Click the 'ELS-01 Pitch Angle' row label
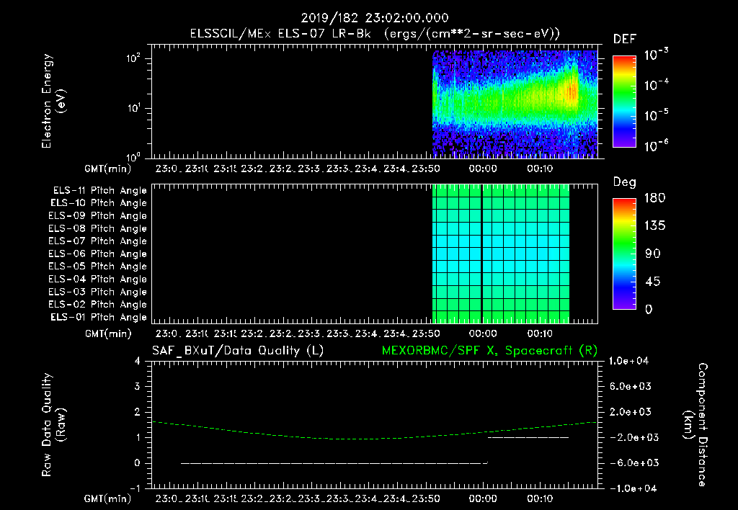This screenshot has width=738, height=510. point(99,317)
